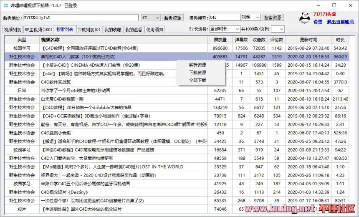Select row C4D概念短片《Destiny》
The width and height of the screenshot is (359, 217).
177,192
